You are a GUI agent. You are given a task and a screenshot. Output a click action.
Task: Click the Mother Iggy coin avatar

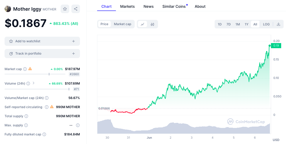pos(8,9)
